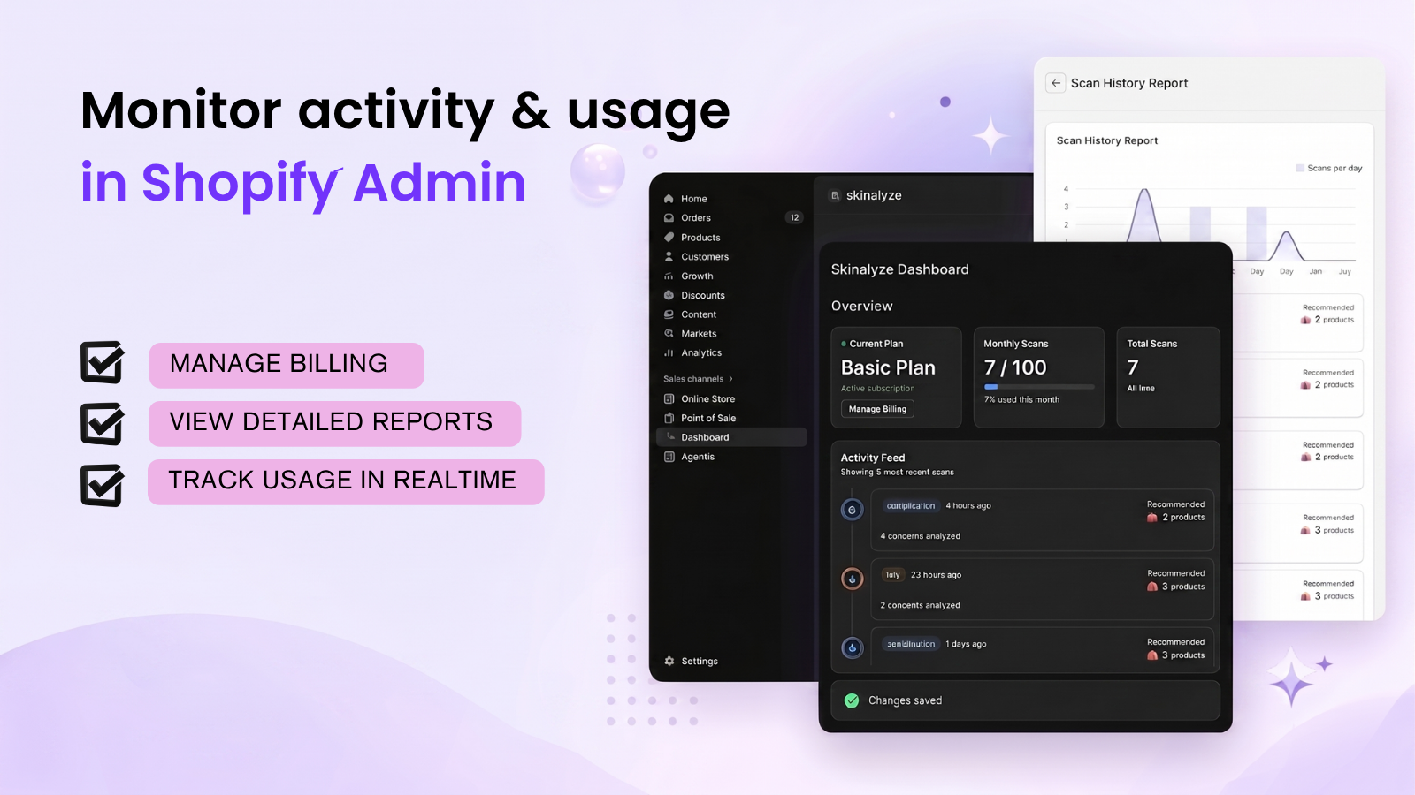Click the 'Total Scans' label
1415x795 pixels.
[1152, 344]
